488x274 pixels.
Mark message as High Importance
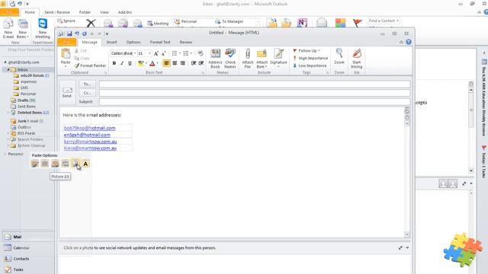point(310,58)
